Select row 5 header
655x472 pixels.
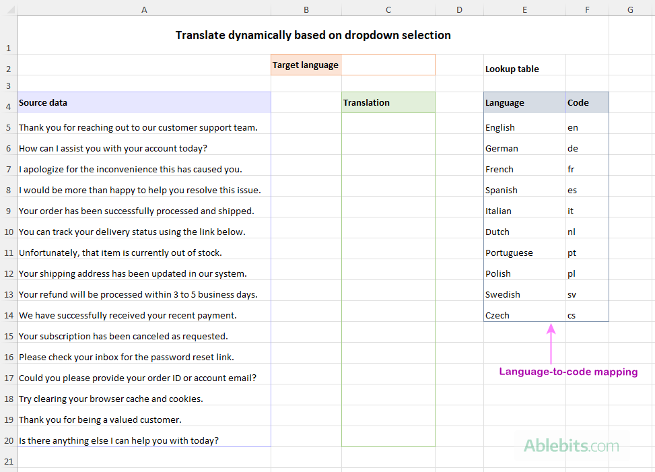coord(8,124)
